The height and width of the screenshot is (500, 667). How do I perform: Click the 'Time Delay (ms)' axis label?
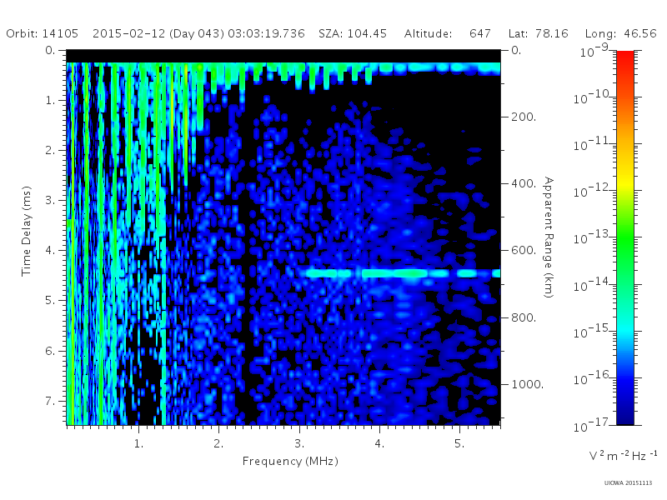27,231
